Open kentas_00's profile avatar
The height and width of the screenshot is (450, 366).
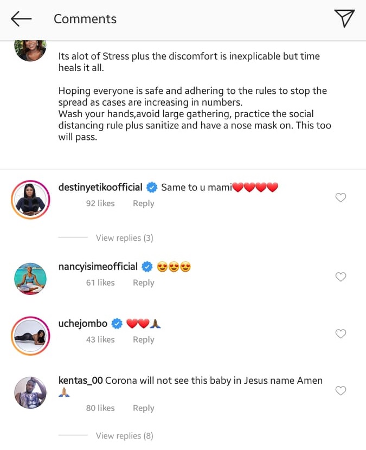(30, 393)
